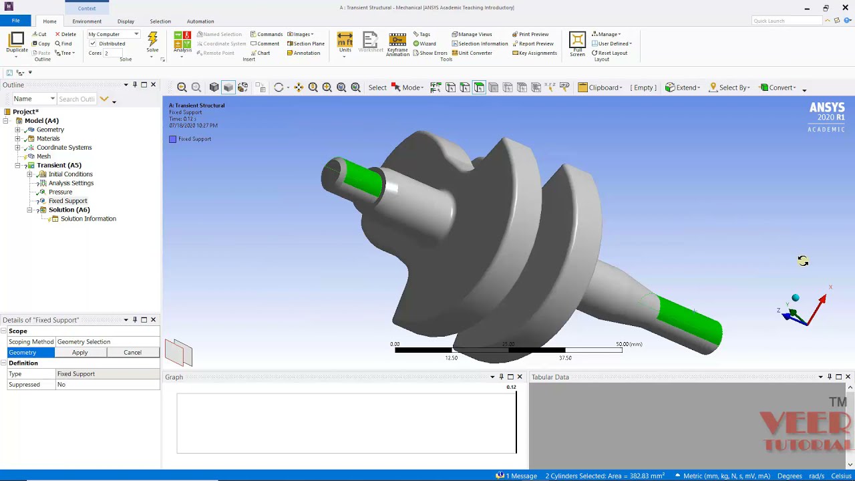
Task: Click the Report Preview button
Action: [532, 43]
